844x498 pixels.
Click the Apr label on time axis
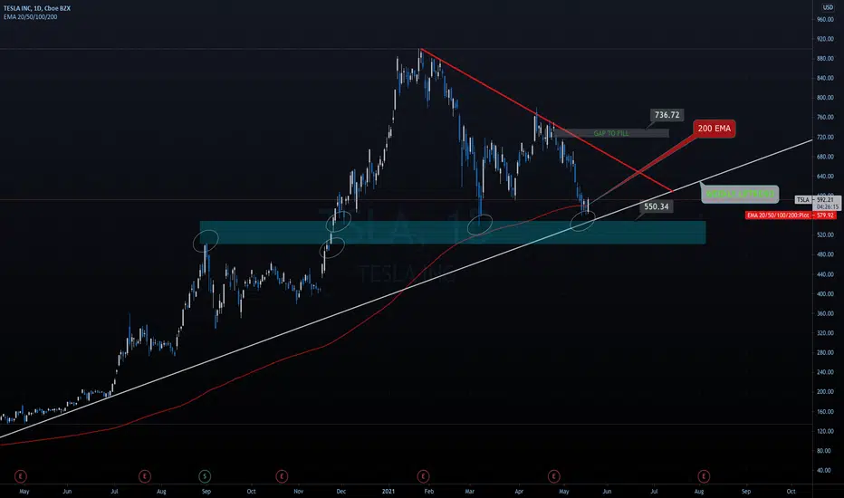519,492
